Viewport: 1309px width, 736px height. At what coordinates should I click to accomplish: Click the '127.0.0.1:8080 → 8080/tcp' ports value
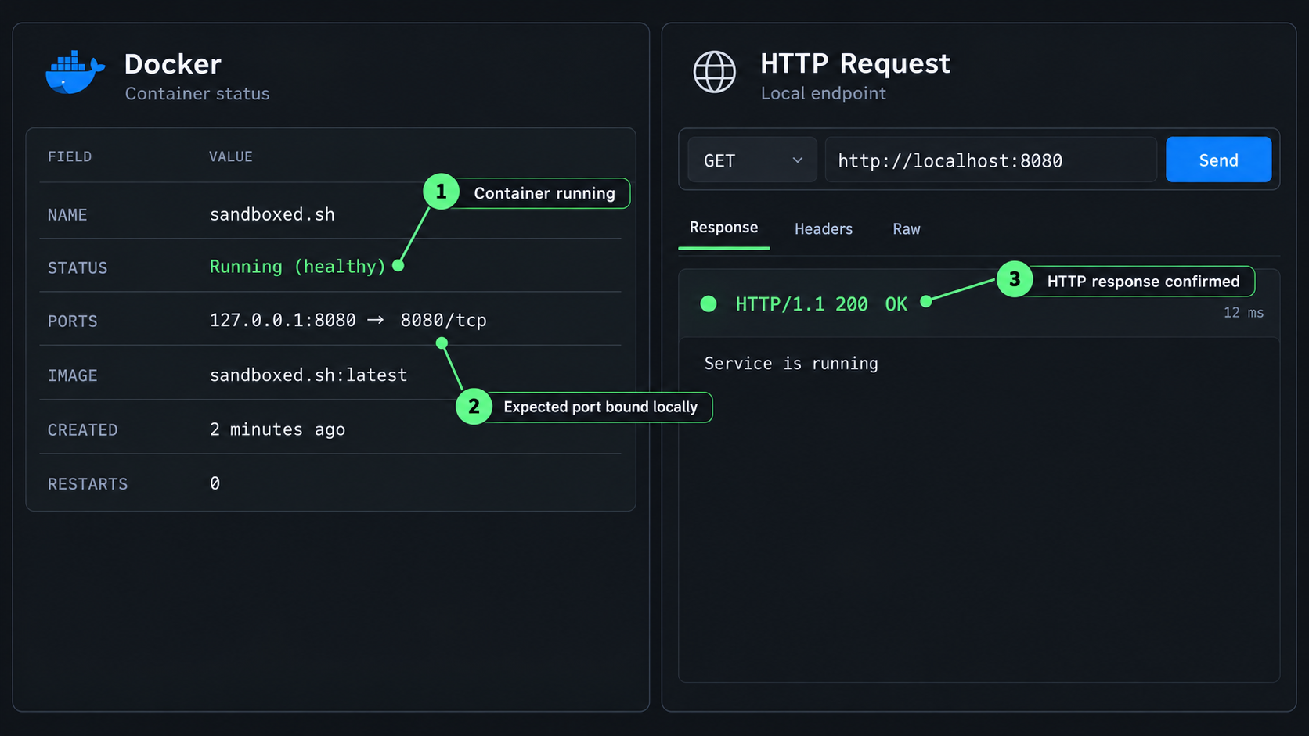click(348, 320)
